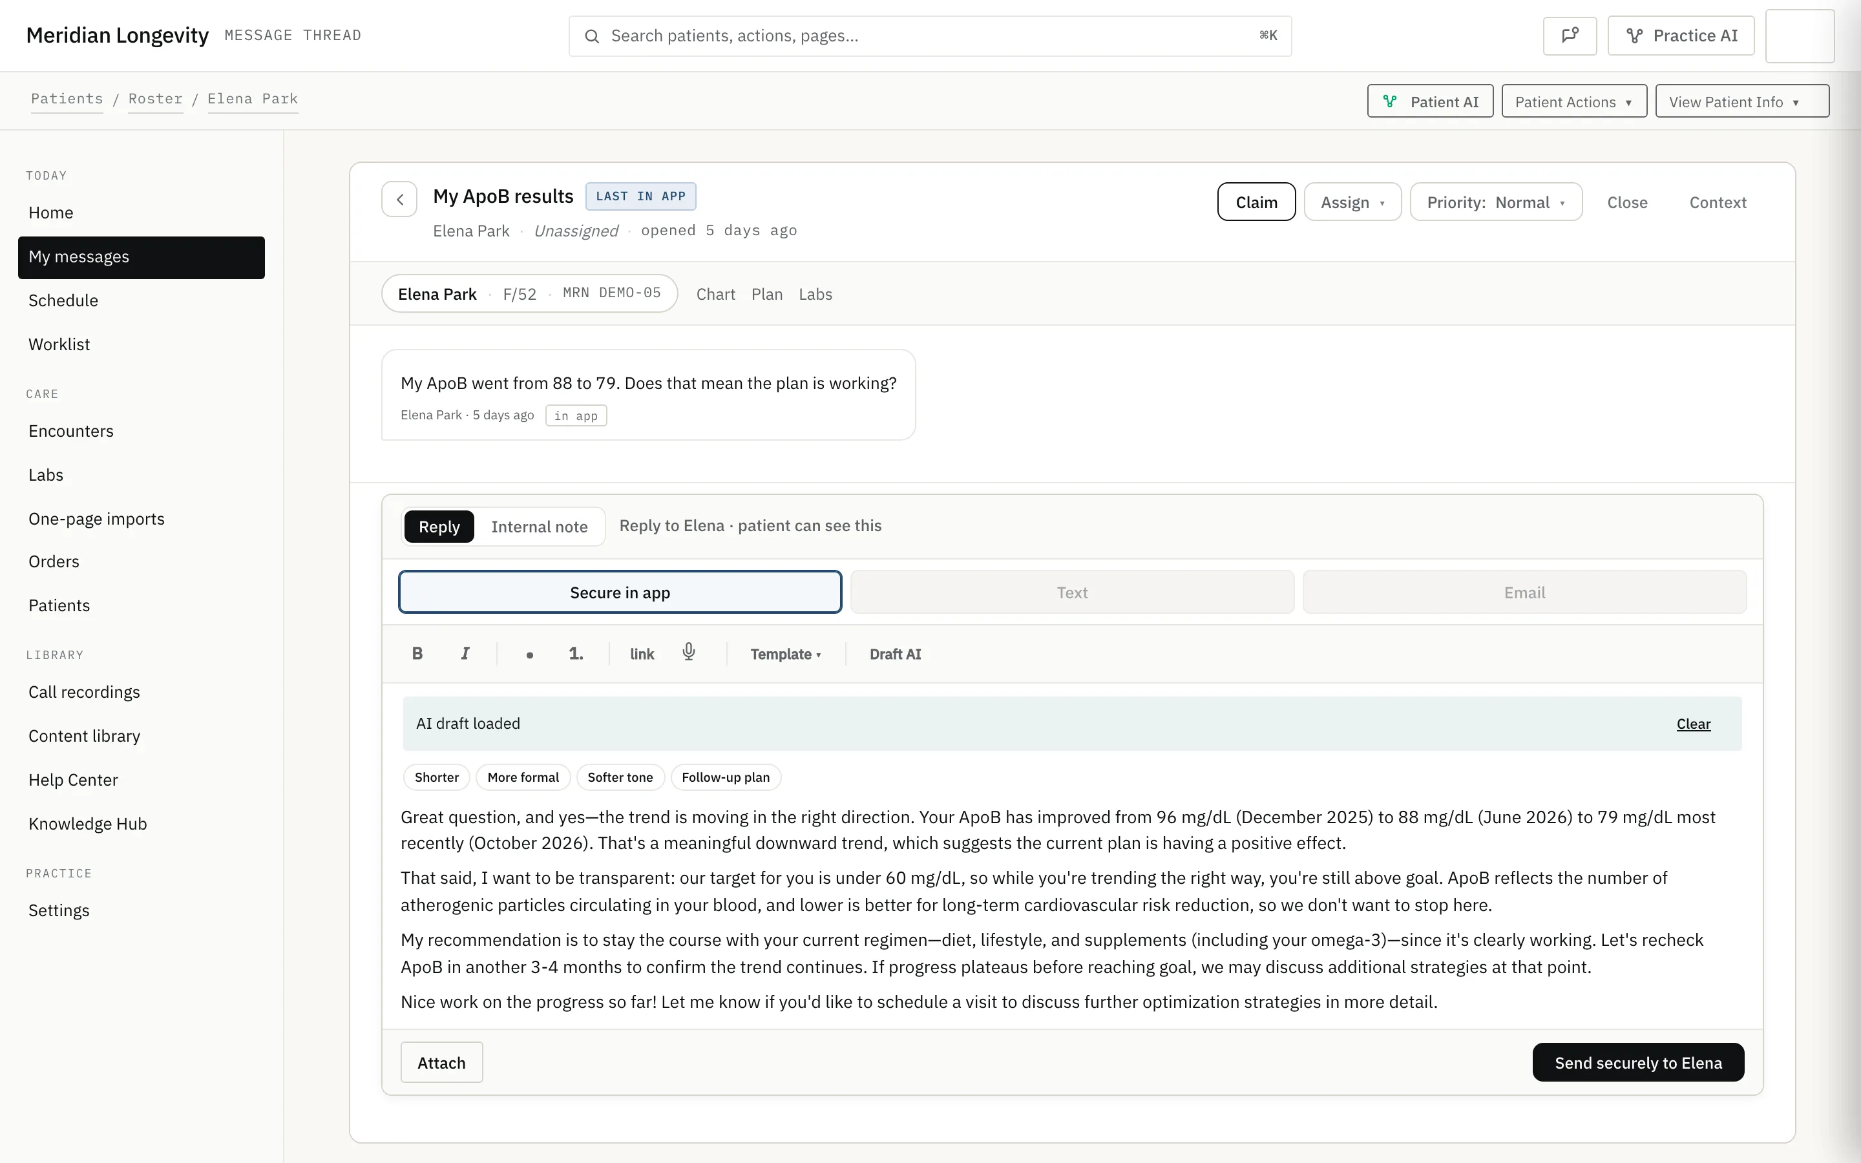This screenshot has width=1861, height=1163.
Task: Close the message thread with Close button
Action: click(x=1626, y=202)
